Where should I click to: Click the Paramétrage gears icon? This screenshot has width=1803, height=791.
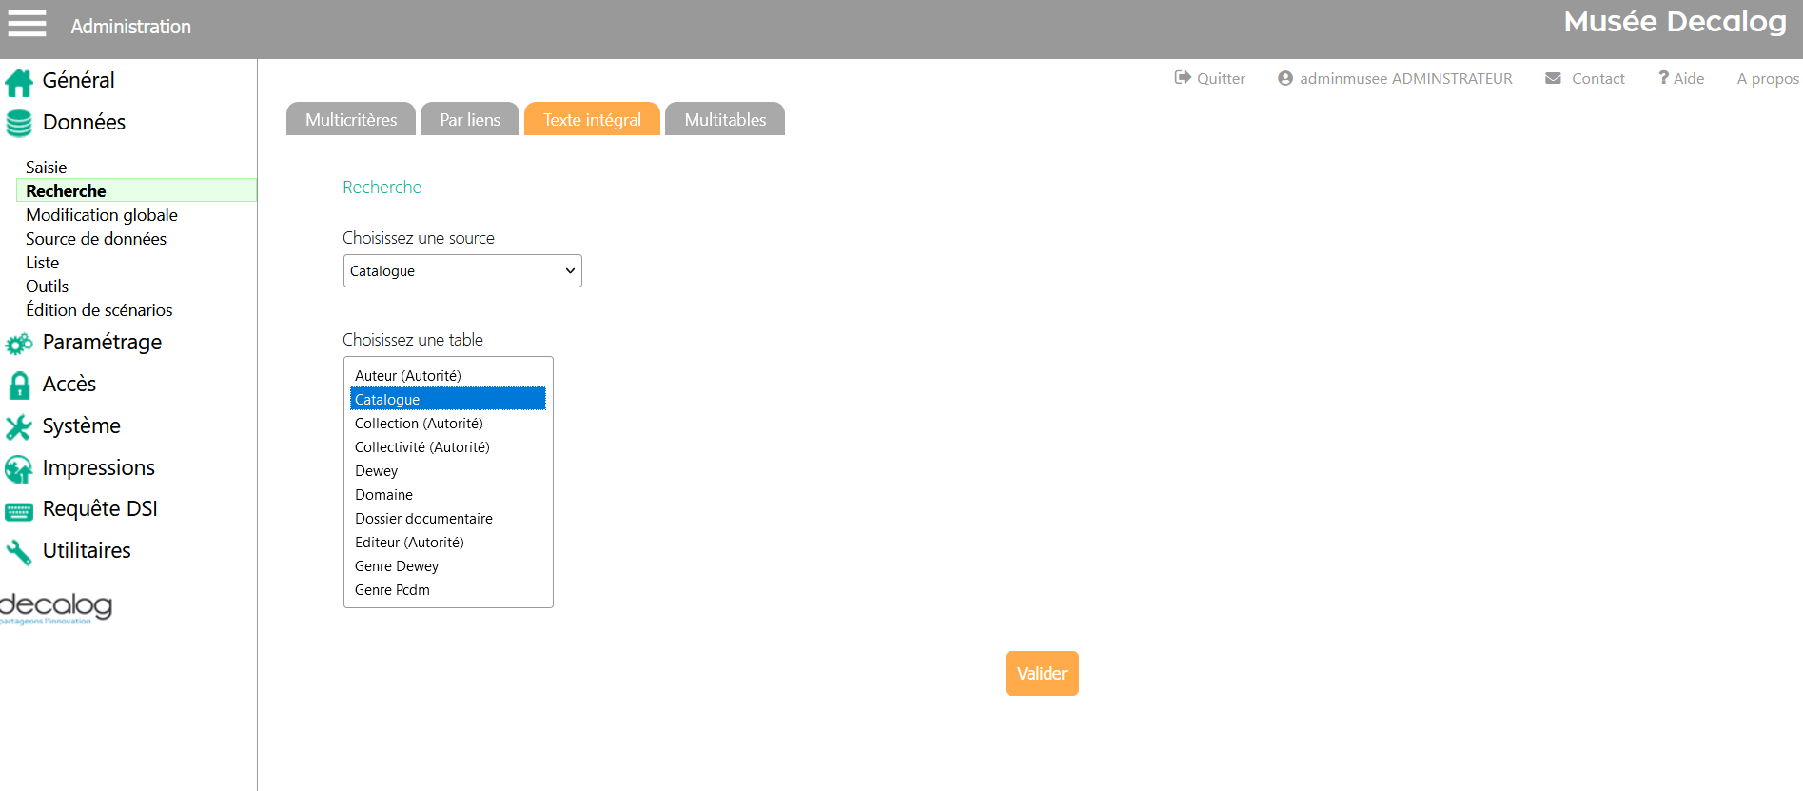coord(19,344)
